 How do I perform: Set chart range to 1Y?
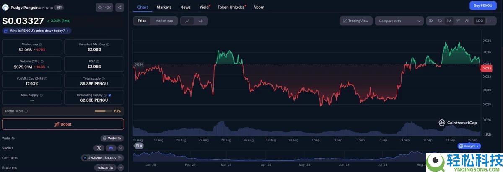point(458,21)
